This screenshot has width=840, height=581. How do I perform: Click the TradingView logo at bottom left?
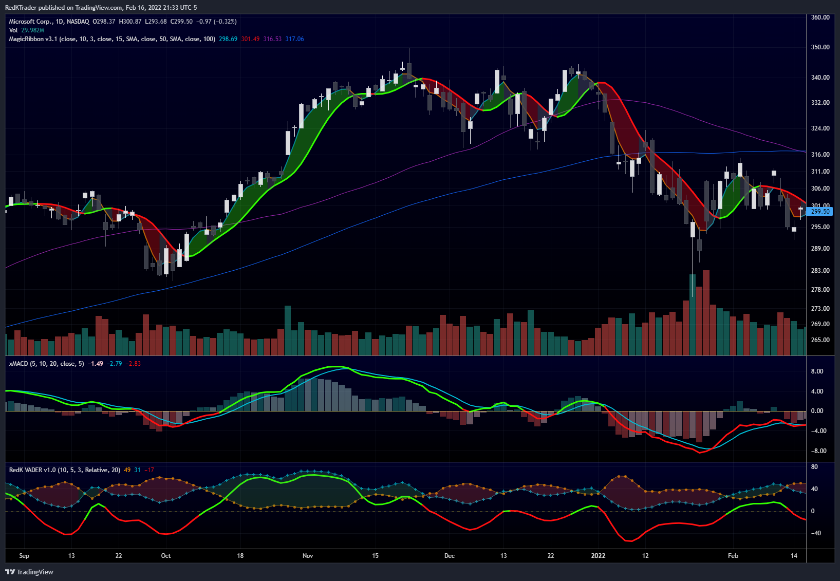[29, 572]
